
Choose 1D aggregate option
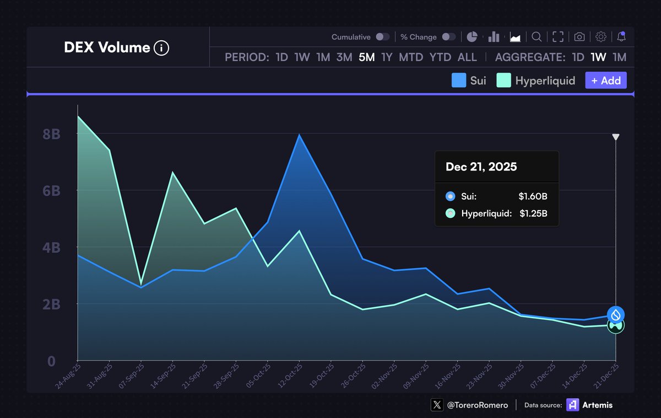(x=578, y=57)
